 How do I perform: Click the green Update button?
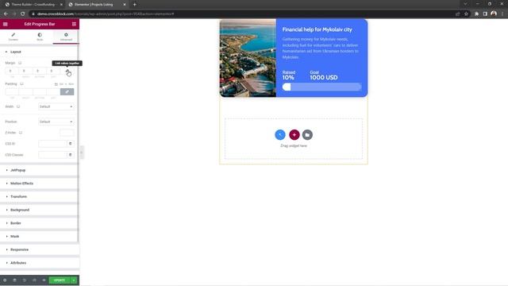coord(60,280)
